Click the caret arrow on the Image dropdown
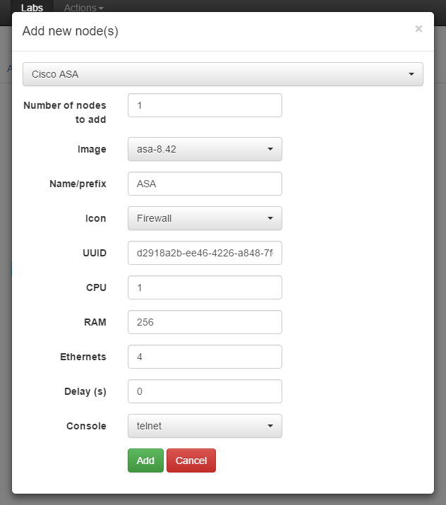Screen dimensions: 446x505 click(x=270, y=149)
